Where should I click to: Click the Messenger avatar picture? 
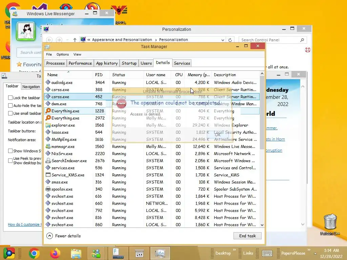click(26, 31)
